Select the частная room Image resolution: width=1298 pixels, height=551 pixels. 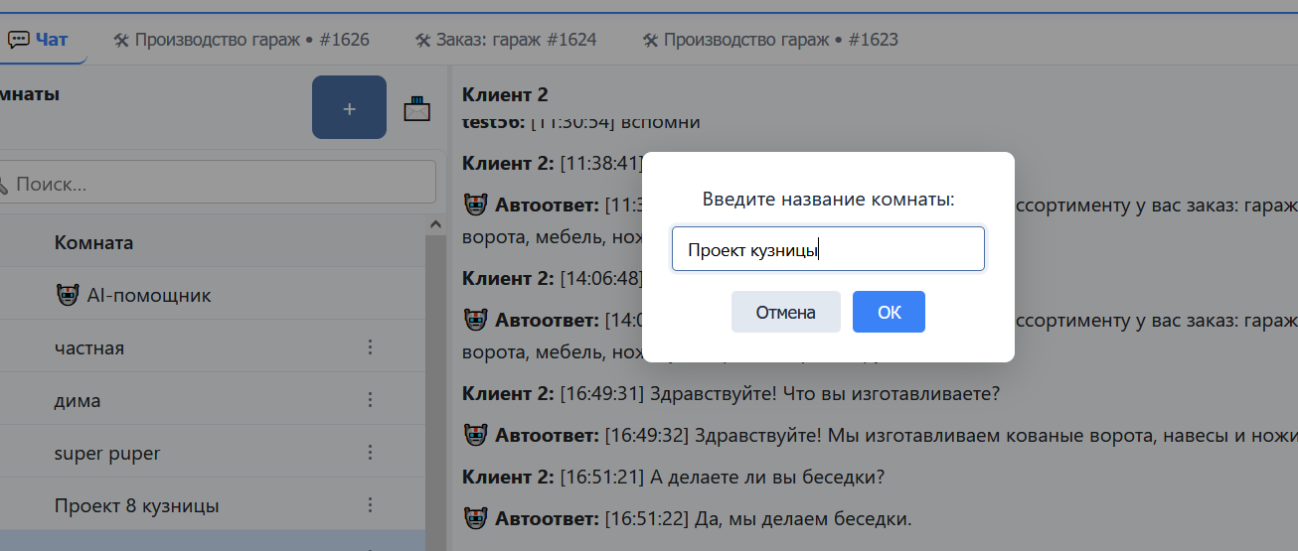pyautogui.click(x=213, y=347)
